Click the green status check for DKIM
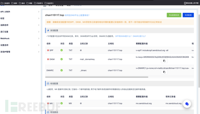200x114 pixels. [x=61, y=59]
